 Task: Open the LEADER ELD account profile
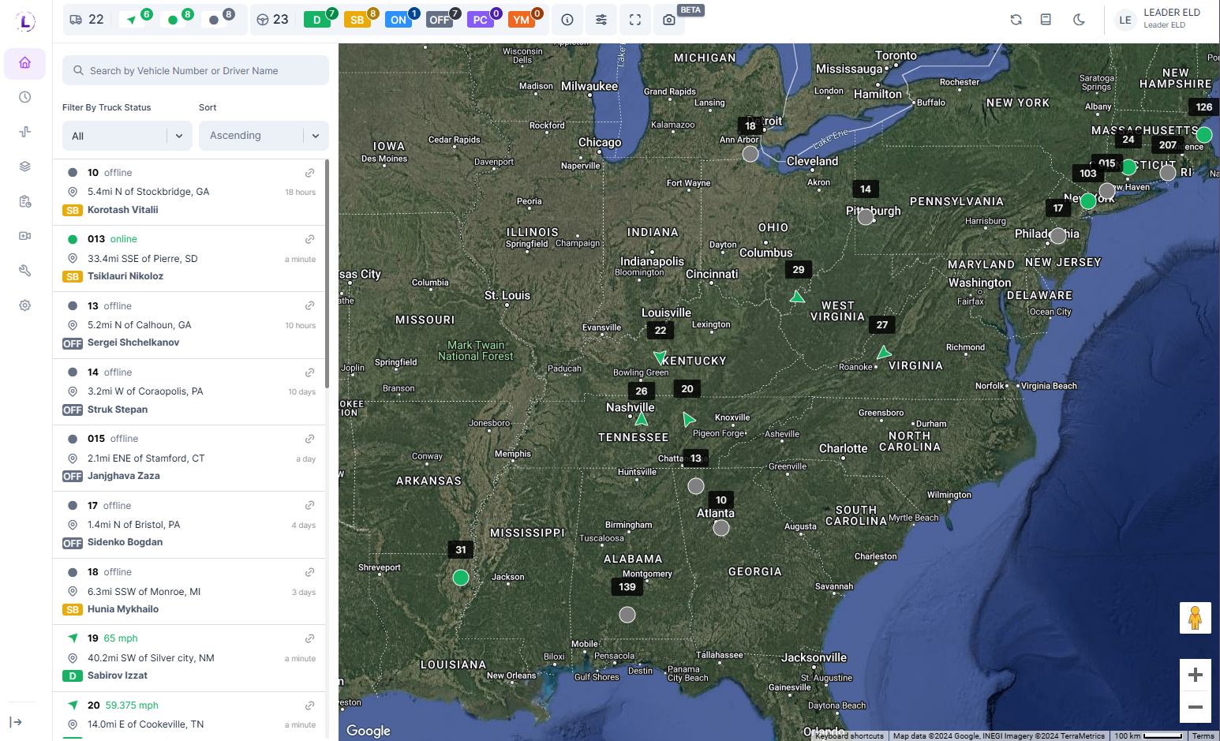1160,19
